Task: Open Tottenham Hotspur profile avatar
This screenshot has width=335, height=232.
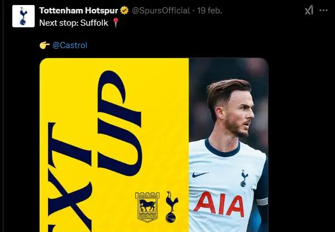Action: (23, 16)
